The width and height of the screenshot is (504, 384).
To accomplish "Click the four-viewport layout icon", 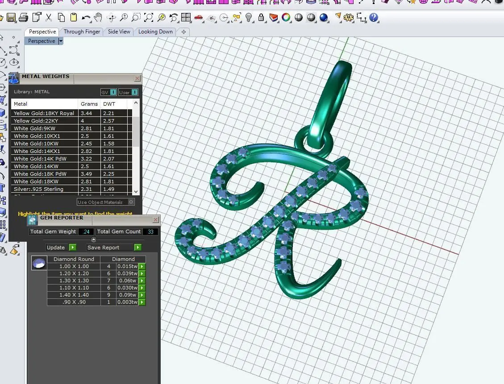I will point(186,17).
